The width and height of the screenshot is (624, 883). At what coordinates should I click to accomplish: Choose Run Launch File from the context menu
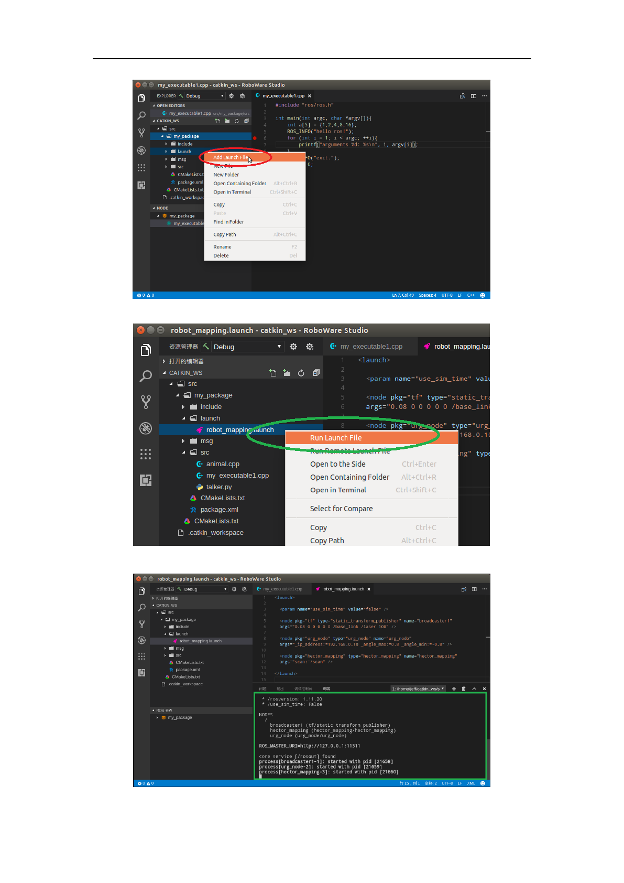[371, 438]
